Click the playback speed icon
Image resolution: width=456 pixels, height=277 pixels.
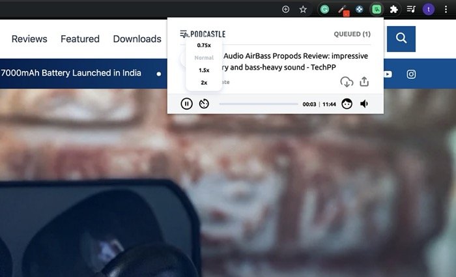[x=204, y=104]
